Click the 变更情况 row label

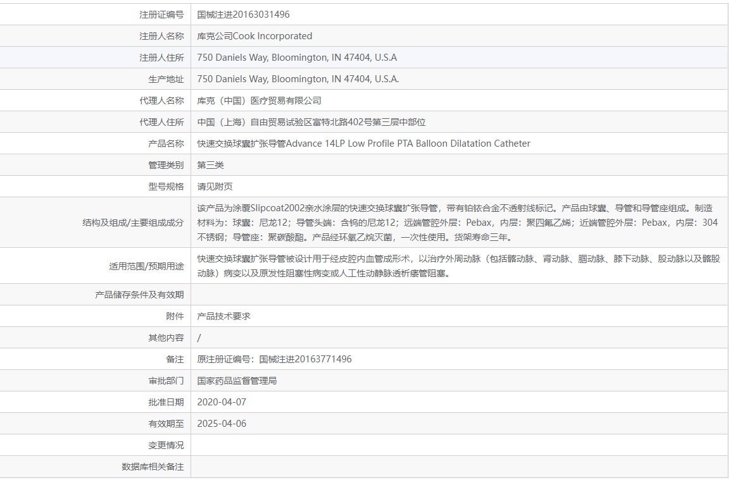[166, 445]
